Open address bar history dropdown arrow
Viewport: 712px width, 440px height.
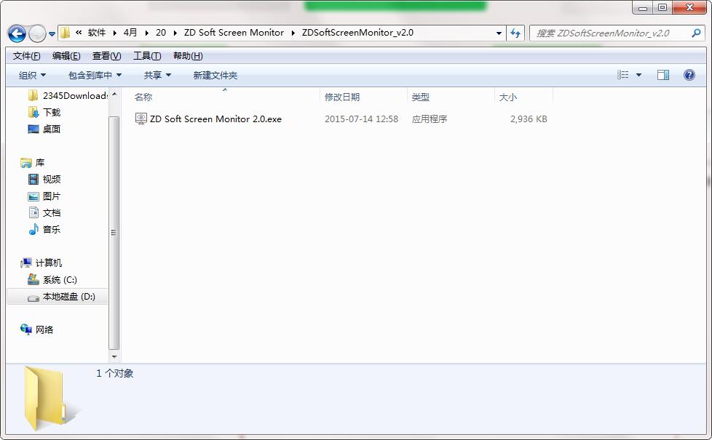499,33
